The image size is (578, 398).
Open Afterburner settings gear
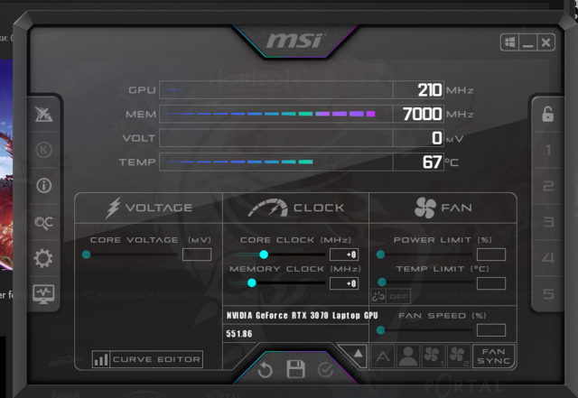tap(42, 259)
